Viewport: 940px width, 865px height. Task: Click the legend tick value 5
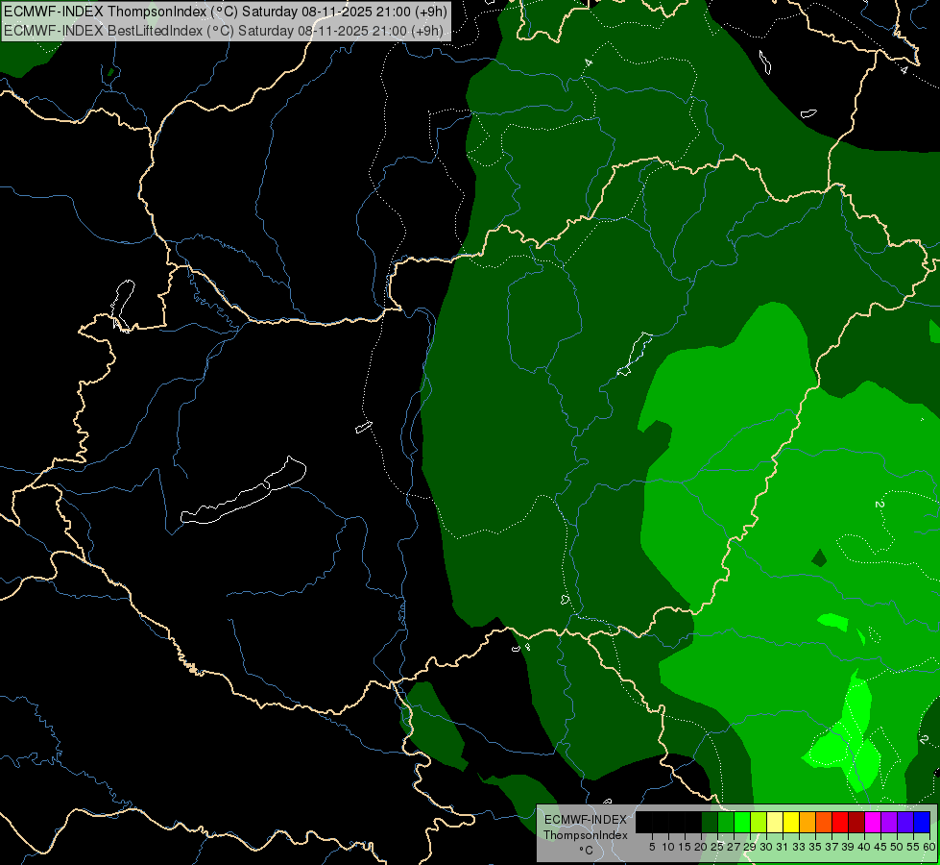[652, 847]
